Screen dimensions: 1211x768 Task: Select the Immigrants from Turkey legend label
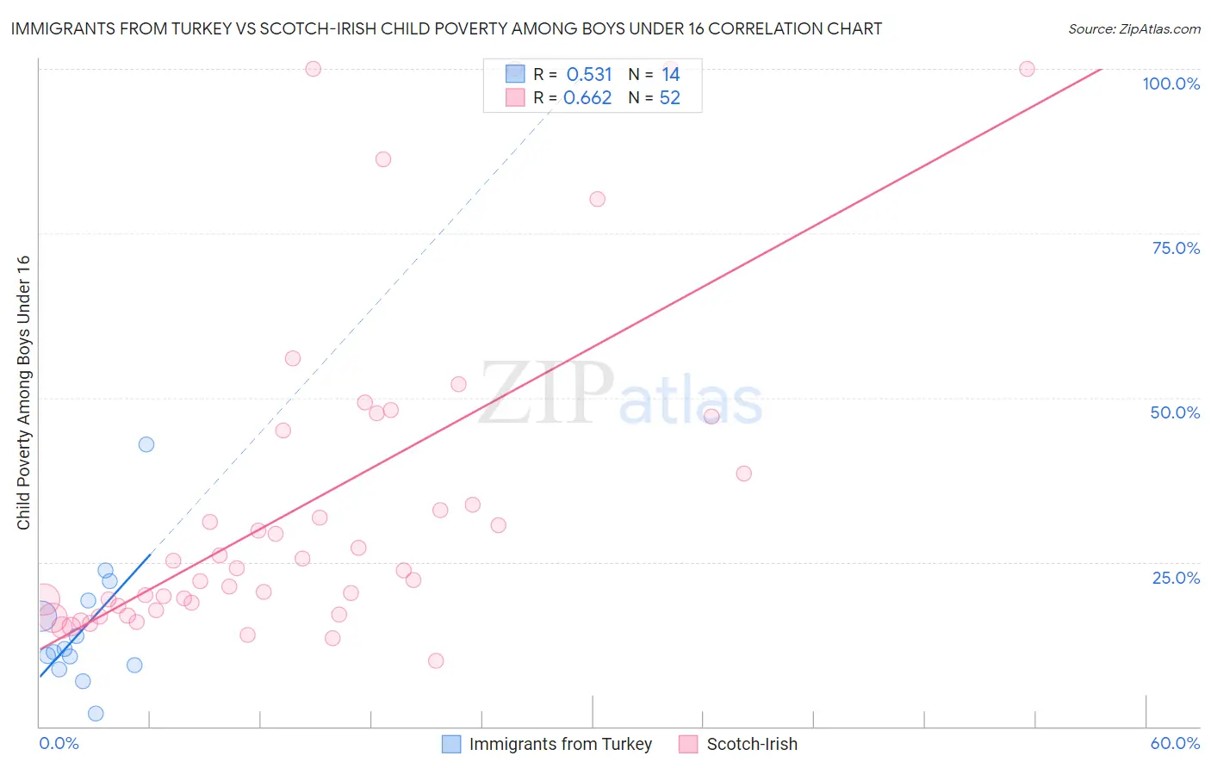click(x=561, y=744)
